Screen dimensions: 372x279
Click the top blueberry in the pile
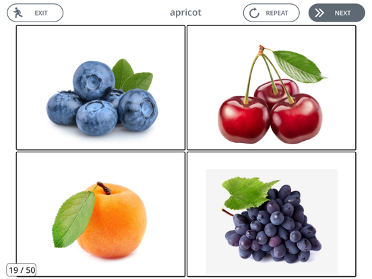click(94, 81)
